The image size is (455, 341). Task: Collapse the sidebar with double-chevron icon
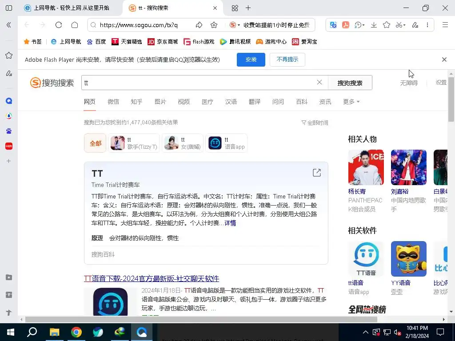9,25
